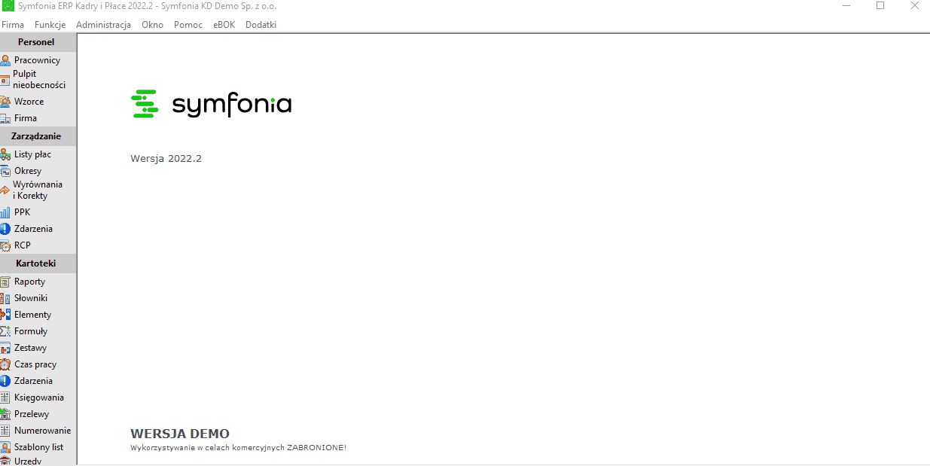Click the Pulpit nieobecności calendar icon

point(5,80)
